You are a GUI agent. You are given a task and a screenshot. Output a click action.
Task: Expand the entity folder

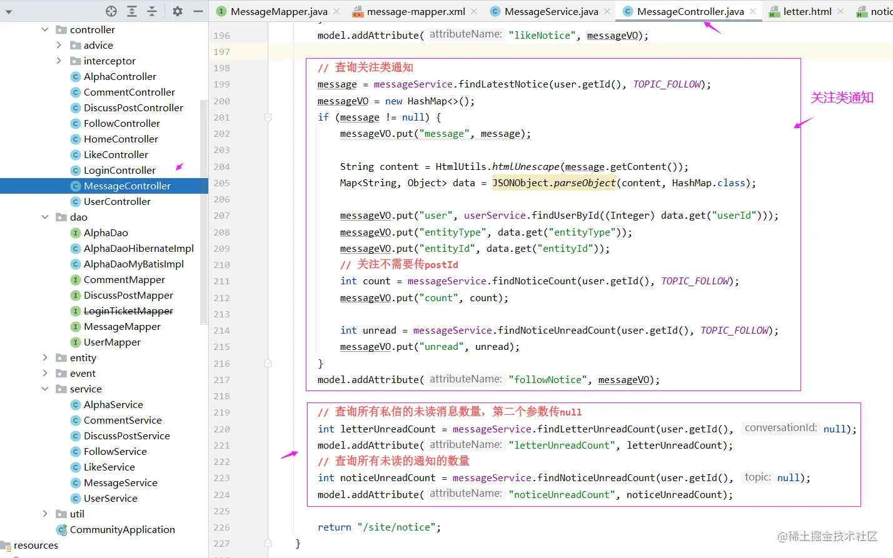[45, 357]
